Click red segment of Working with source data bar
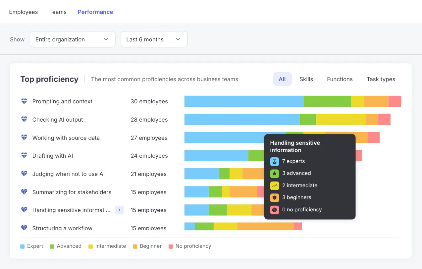The width and height of the screenshot is (422, 269). [x=374, y=137]
